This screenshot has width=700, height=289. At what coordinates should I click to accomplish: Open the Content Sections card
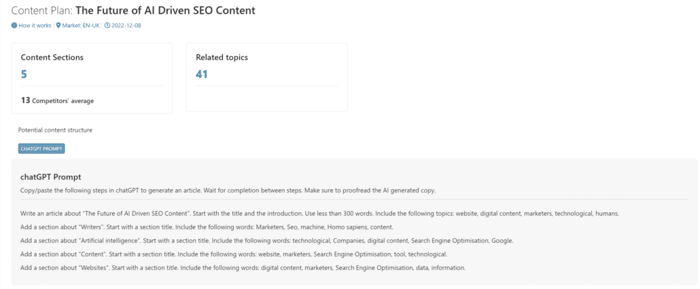pyautogui.click(x=92, y=79)
